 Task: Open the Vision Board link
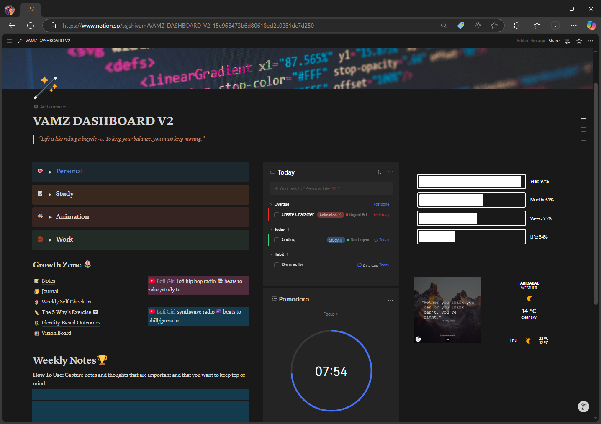tap(56, 333)
